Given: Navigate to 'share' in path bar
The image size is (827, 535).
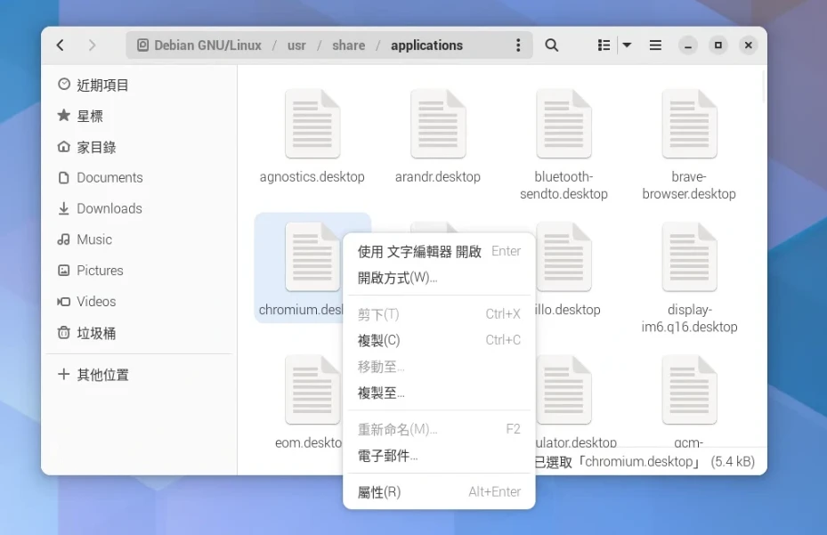Looking at the screenshot, I should pyautogui.click(x=348, y=45).
